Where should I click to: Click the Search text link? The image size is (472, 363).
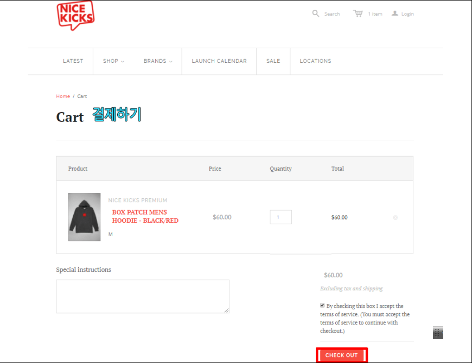(332, 14)
